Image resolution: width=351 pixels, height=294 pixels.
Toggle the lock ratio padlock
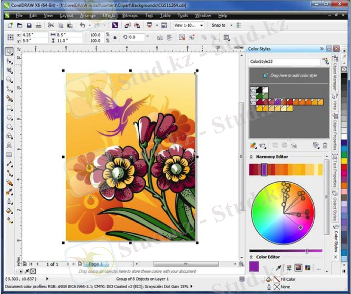coord(115,38)
